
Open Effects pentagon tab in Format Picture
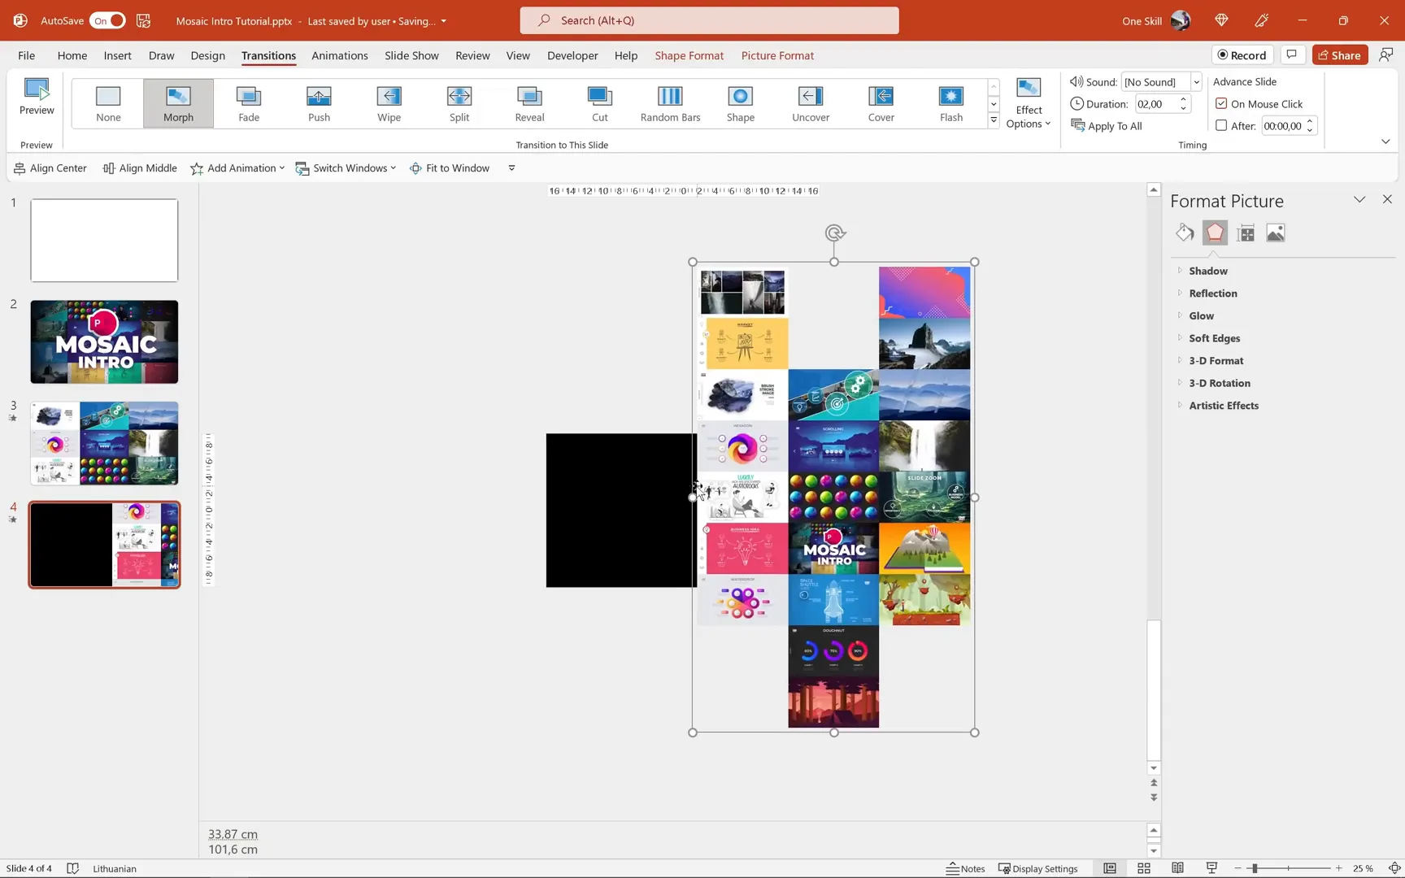(1215, 233)
